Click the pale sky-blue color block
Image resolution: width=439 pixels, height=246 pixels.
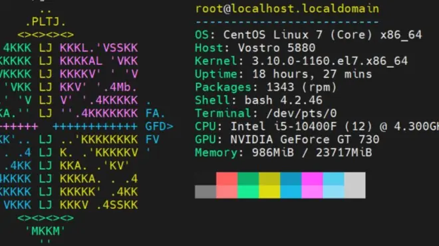(333, 192)
